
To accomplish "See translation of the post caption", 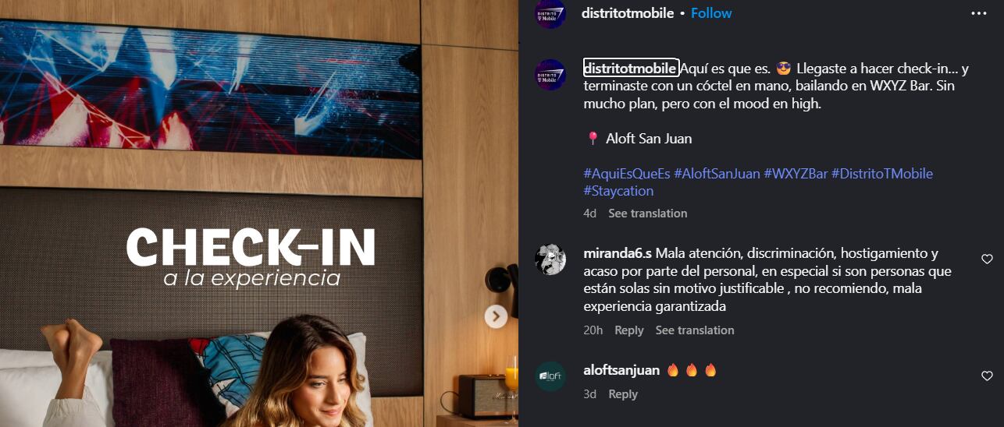I will point(648,213).
